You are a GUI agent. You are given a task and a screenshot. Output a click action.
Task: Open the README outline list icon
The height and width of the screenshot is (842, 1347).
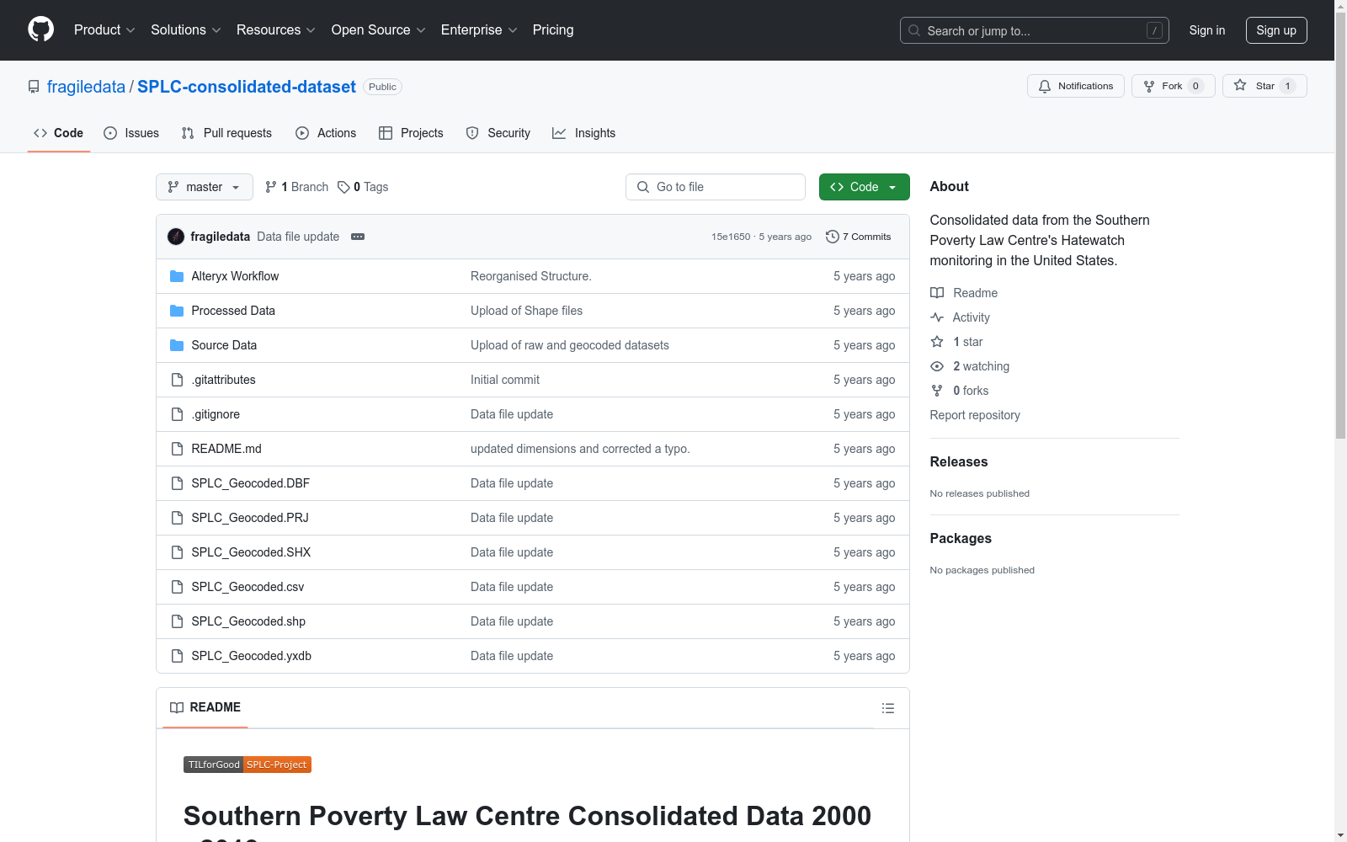click(x=888, y=708)
